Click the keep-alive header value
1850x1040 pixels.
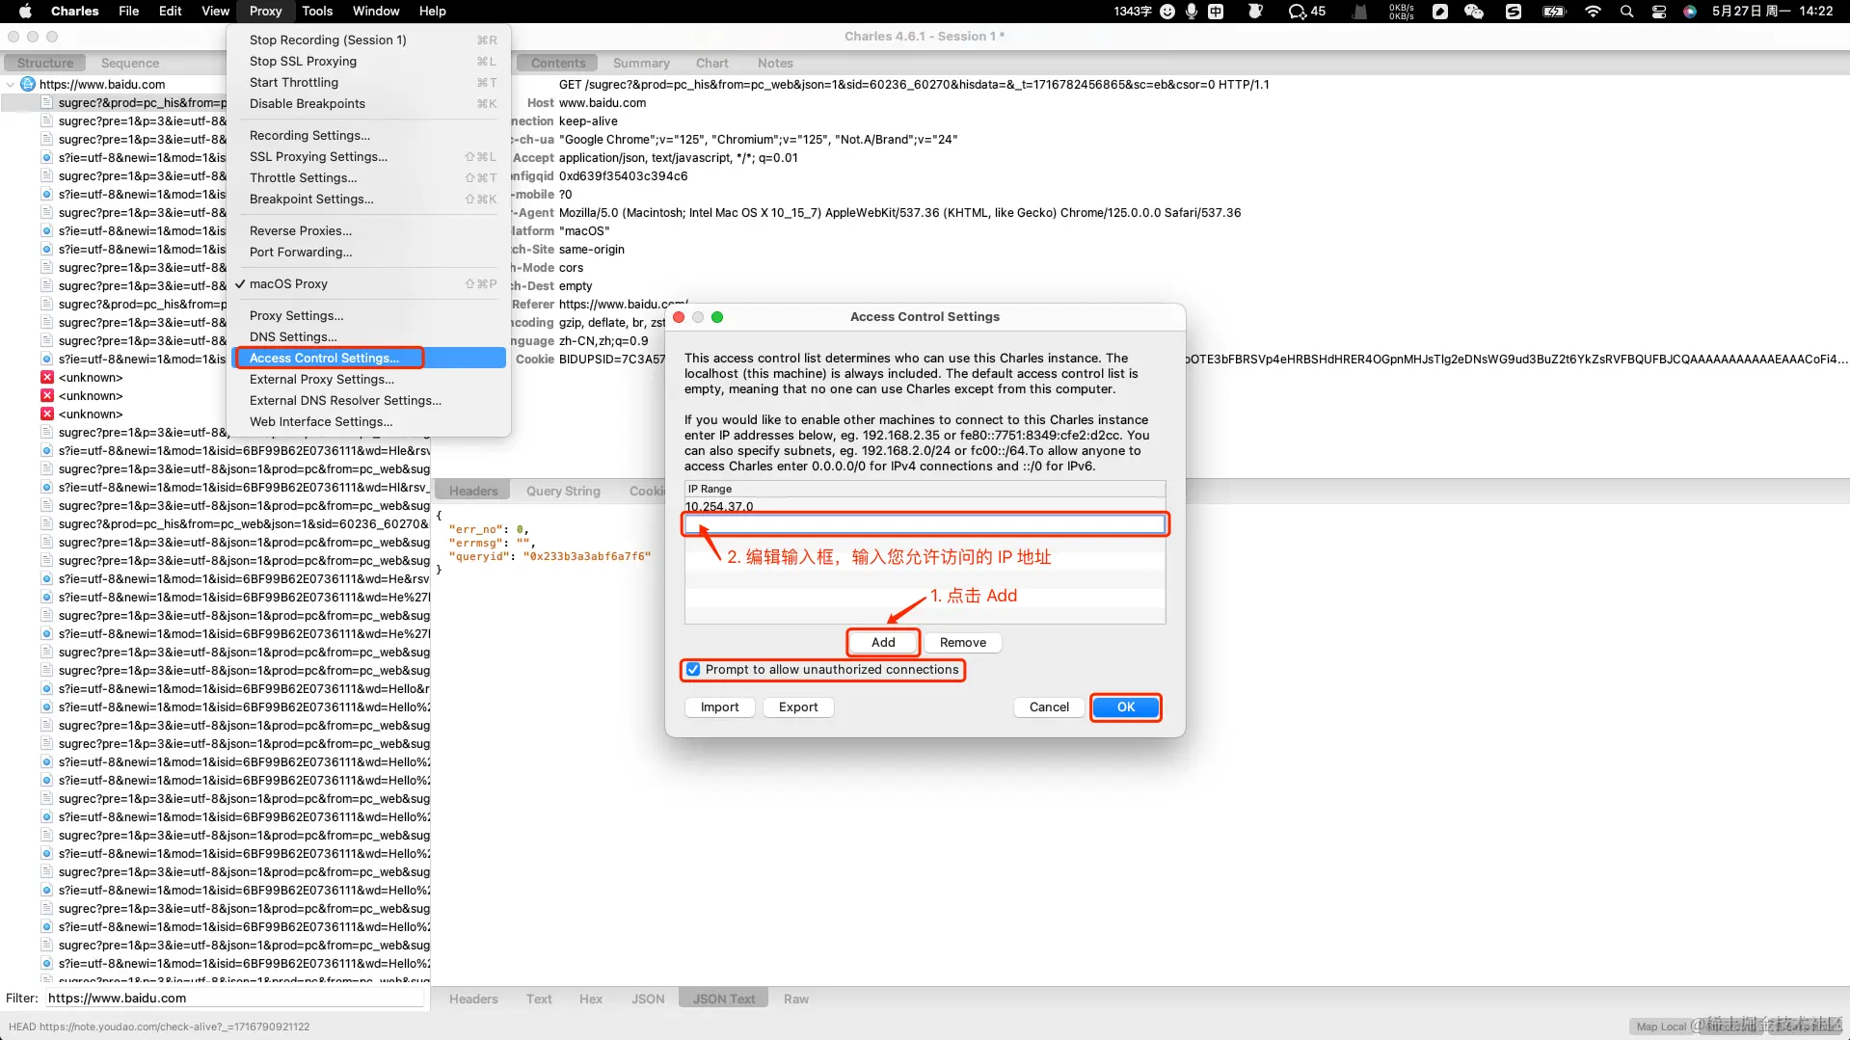click(x=588, y=120)
